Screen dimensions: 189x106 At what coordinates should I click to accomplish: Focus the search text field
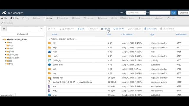160,13
